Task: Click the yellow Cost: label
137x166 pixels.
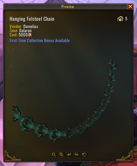Action: coord(14,35)
